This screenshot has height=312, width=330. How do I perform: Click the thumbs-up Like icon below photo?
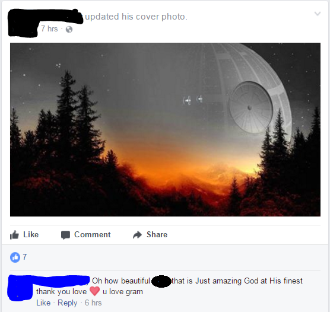pos(14,234)
